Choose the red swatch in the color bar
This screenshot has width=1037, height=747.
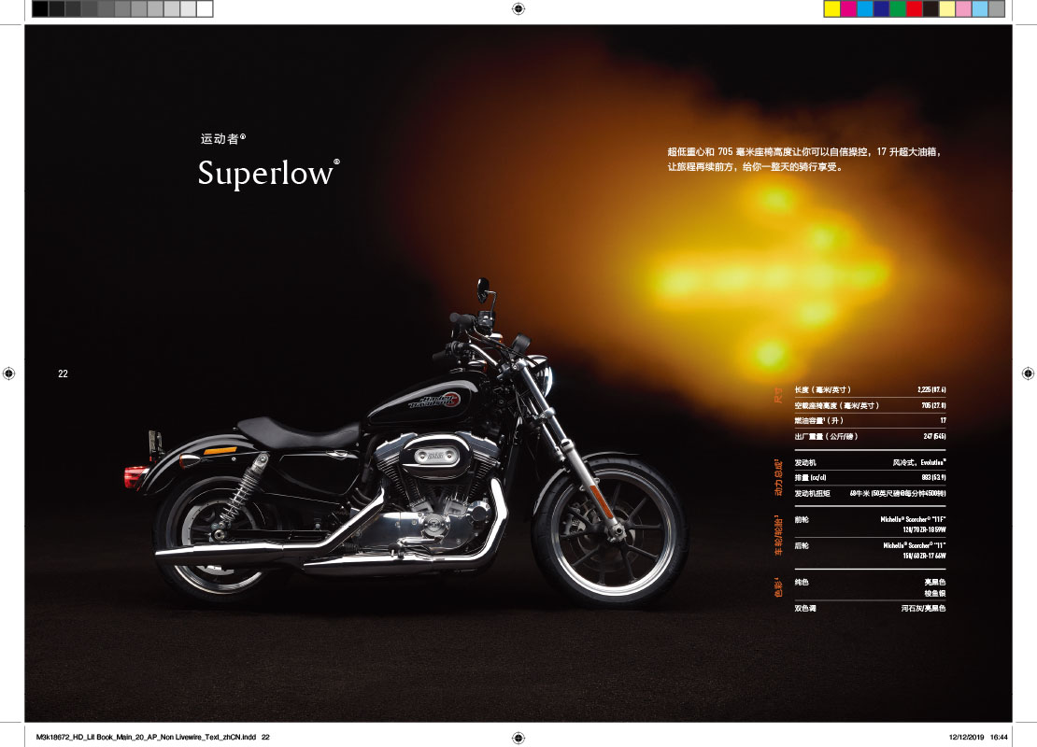pyautogui.click(x=915, y=8)
